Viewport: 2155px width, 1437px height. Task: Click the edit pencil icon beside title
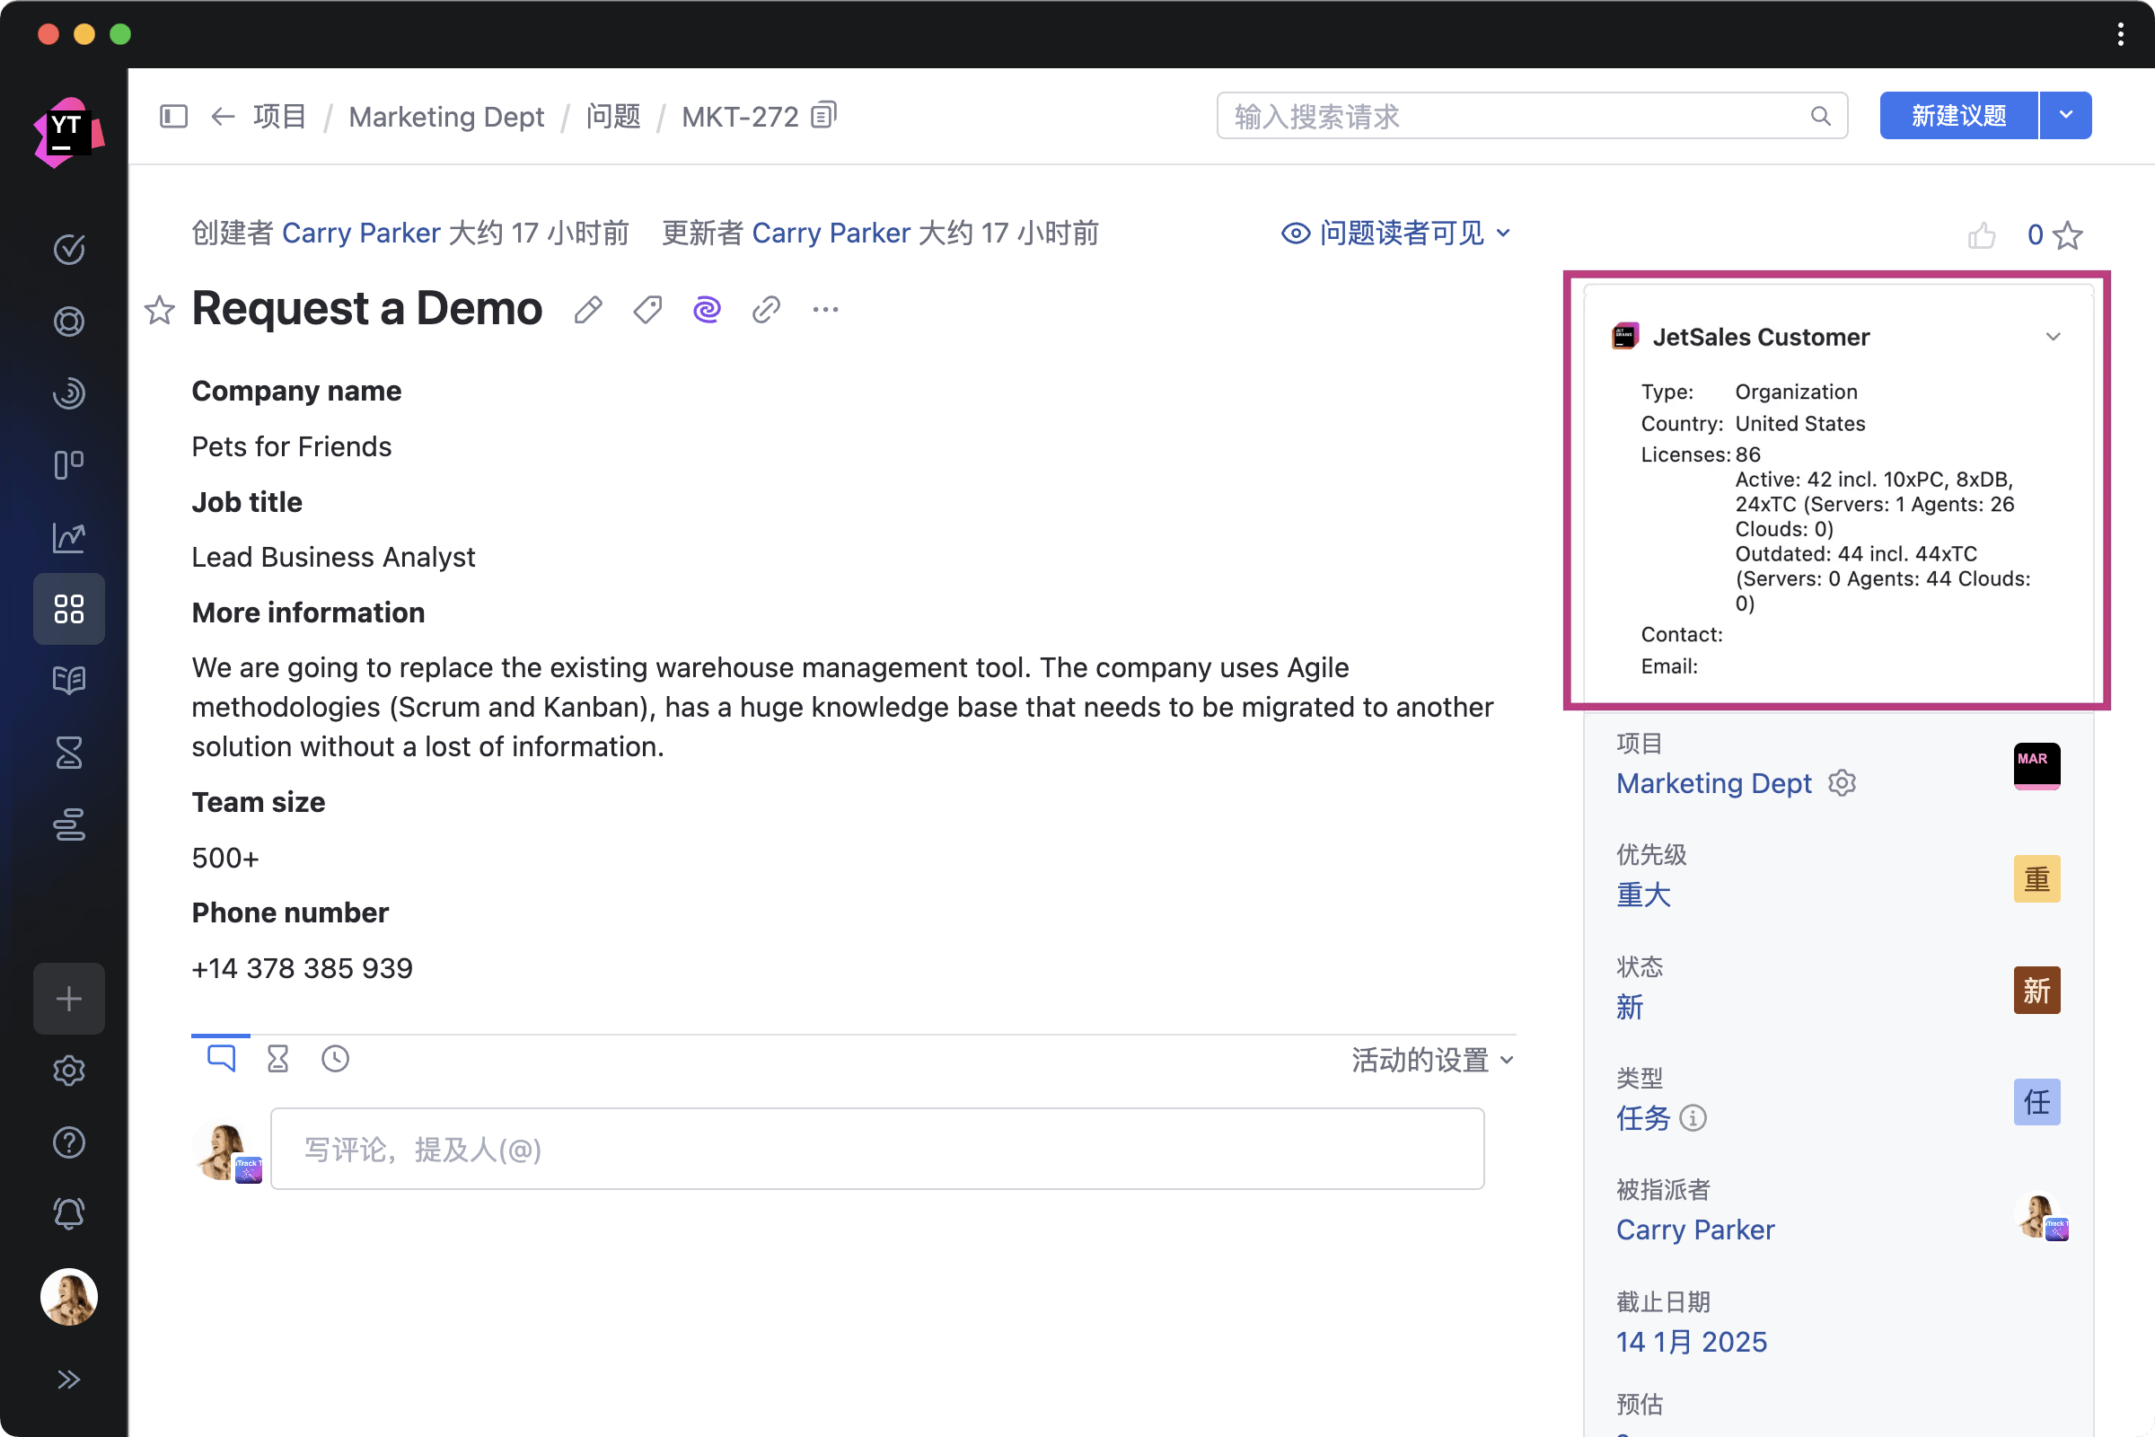pos(588,310)
